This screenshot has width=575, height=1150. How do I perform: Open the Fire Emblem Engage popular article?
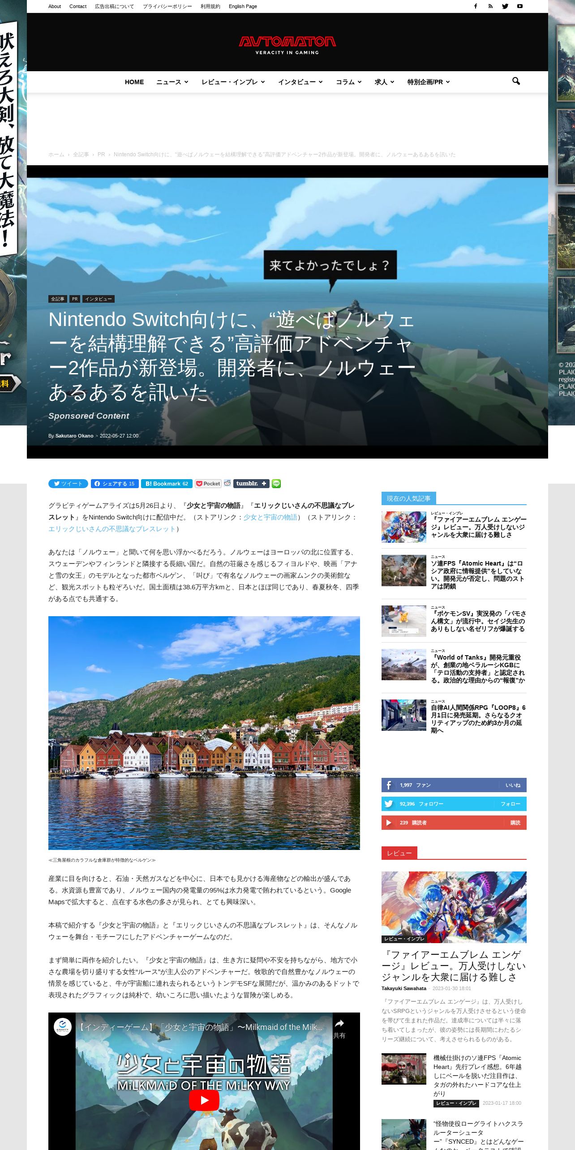coord(478,527)
